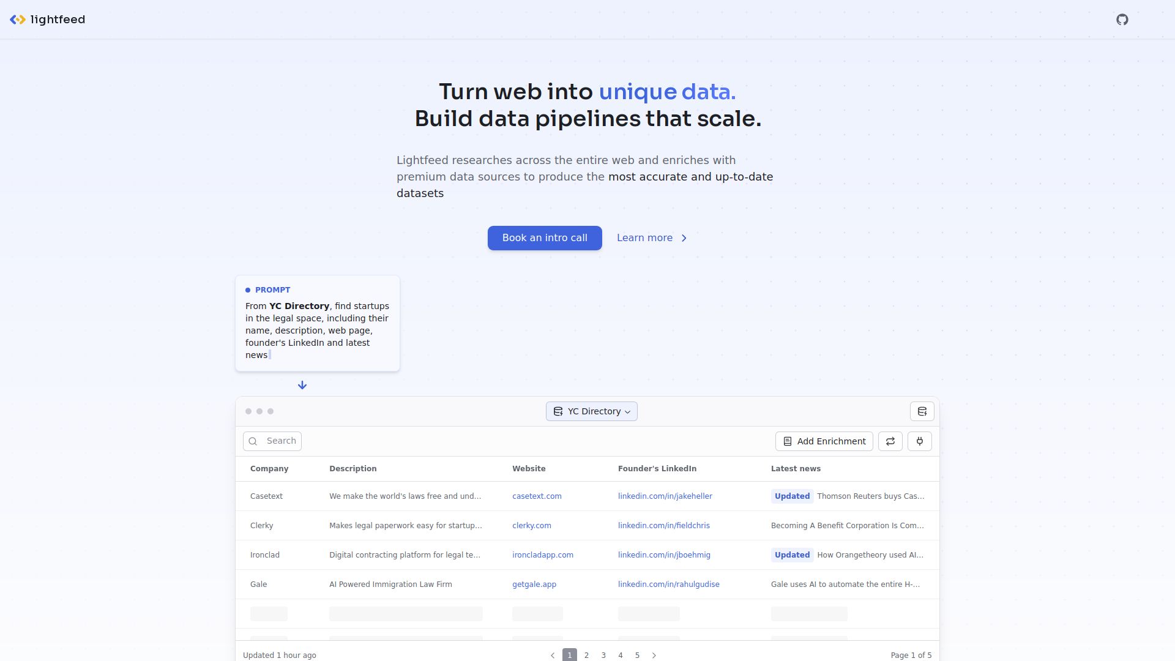Screen dimensions: 1175x661
Task: Click the magnifier icon in search box
Action: (x=253, y=441)
